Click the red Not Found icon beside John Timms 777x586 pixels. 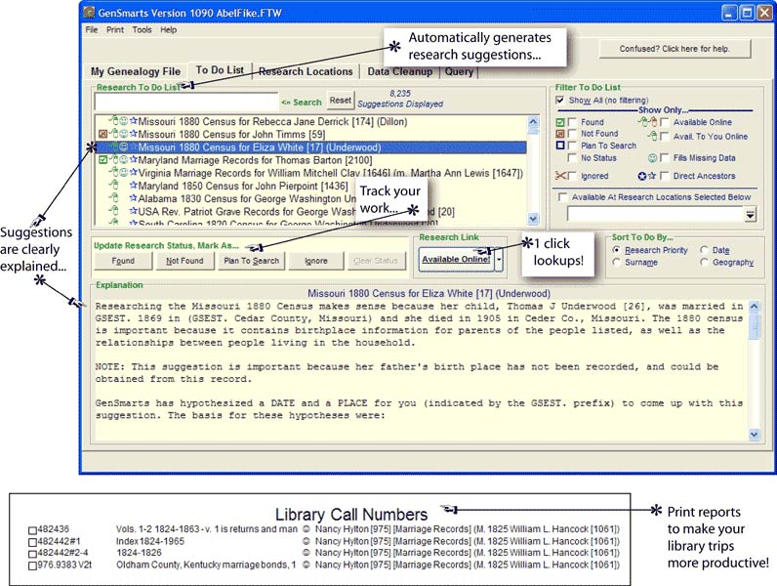pyautogui.click(x=104, y=134)
